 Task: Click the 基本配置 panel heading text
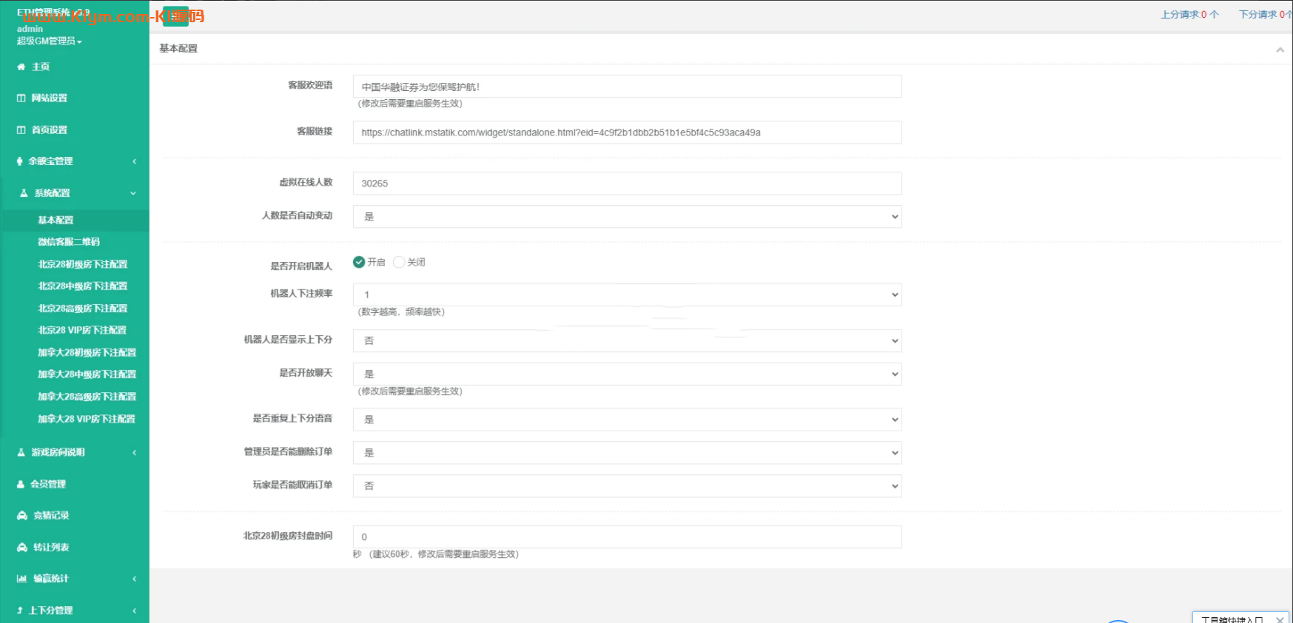[178, 49]
